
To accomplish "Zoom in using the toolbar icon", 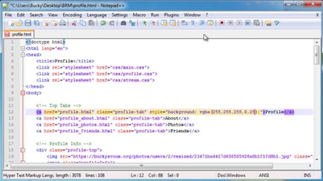I will coord(144,23).
